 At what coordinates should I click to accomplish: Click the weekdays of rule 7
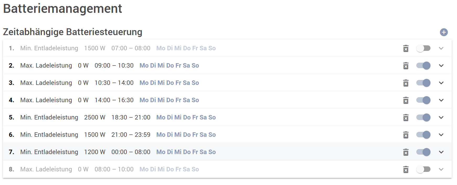(186, 152)
